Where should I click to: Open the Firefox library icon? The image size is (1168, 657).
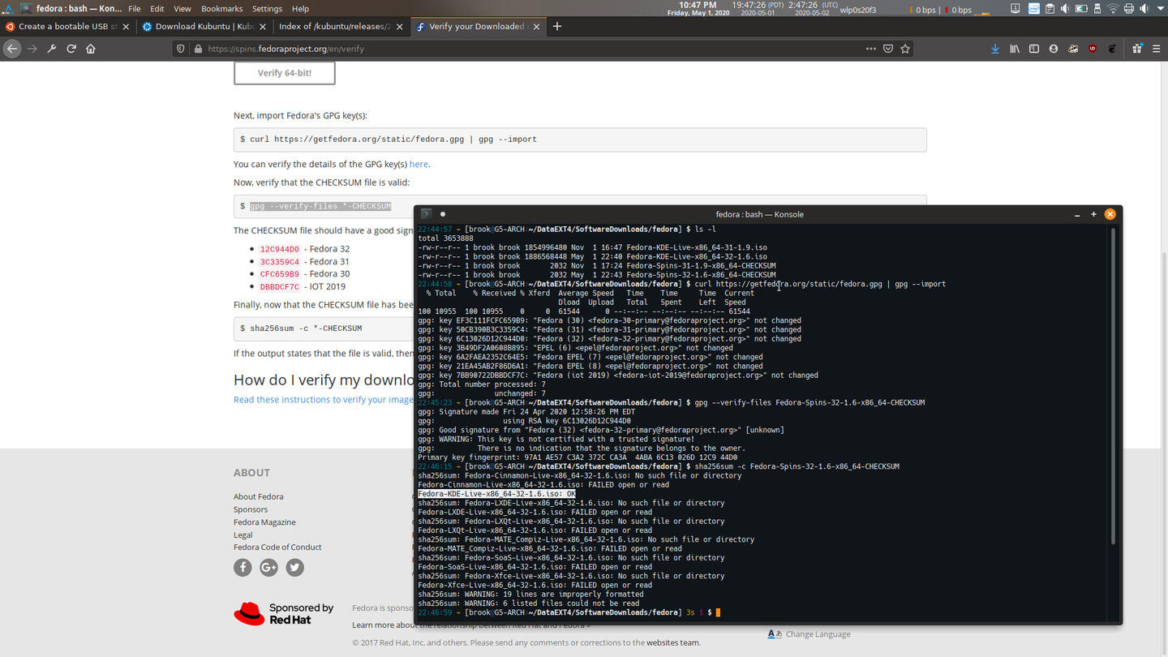click(1015, 49)
